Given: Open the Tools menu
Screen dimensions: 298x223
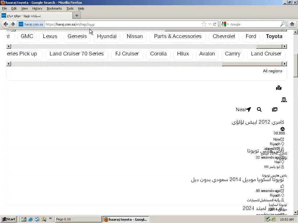Looking at the screenshot, I should tap(70, 8).
